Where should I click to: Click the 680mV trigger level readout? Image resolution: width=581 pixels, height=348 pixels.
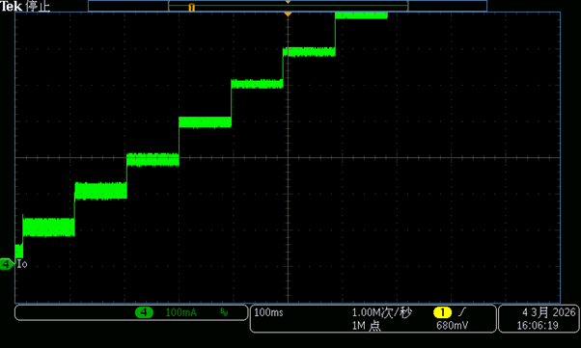point(452,326)
